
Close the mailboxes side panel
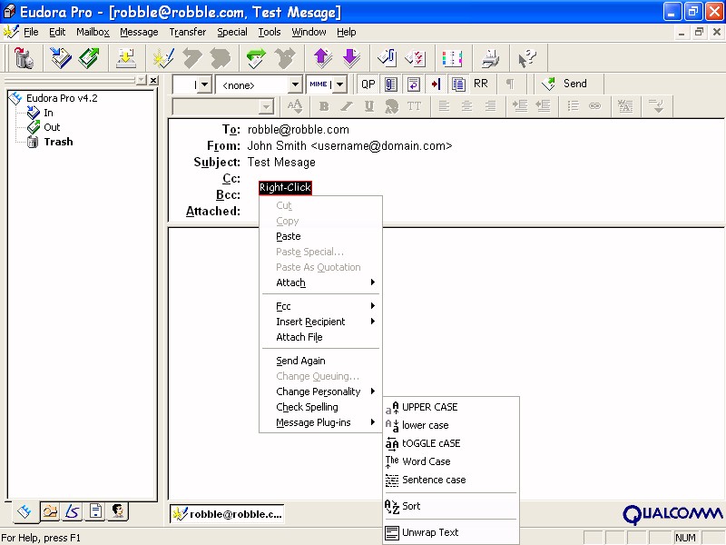[153, 80]
